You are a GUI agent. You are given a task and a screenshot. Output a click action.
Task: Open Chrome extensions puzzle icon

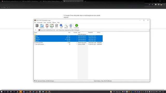pyautogui.click(x=156, y=5)
